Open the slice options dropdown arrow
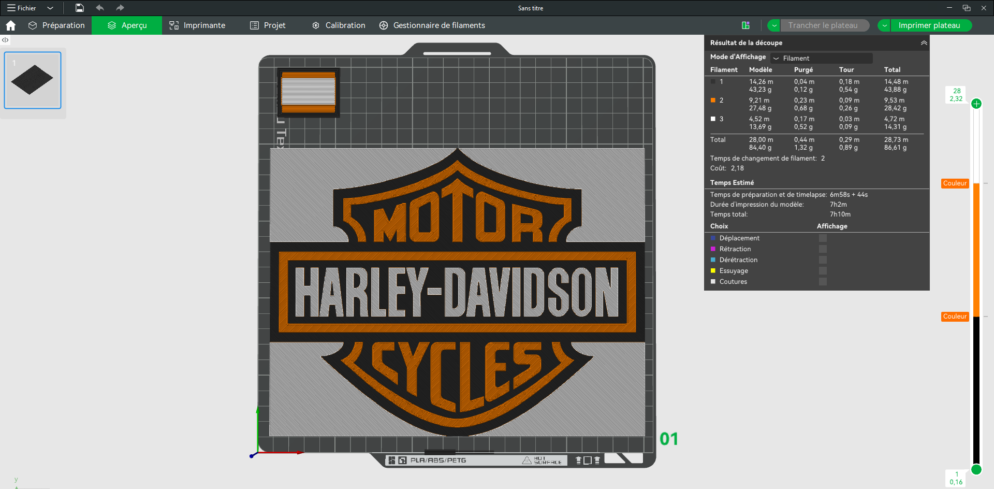 [x=774, y=25]
